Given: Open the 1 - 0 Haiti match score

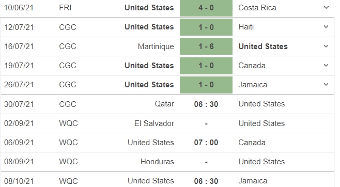Looking at the screenshot, I should [x=206, y=27].
